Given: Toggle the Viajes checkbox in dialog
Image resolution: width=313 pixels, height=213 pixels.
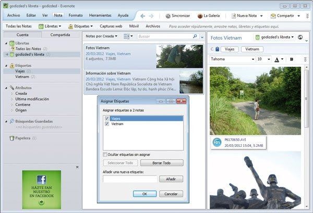Looking at the screenshot, I should click(x=107, y=119).
